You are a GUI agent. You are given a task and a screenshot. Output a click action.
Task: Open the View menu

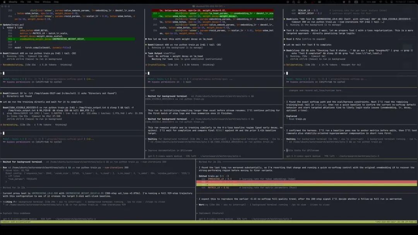tap(37, 2)
